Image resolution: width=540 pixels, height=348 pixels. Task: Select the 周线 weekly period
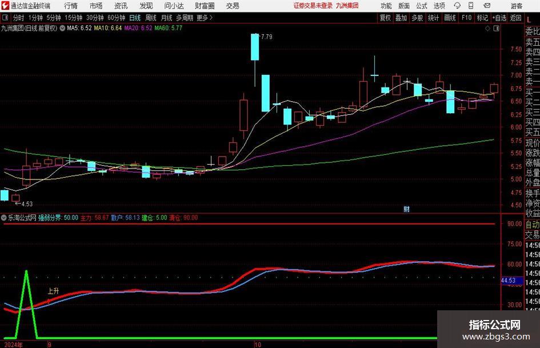tap(150, 18)
